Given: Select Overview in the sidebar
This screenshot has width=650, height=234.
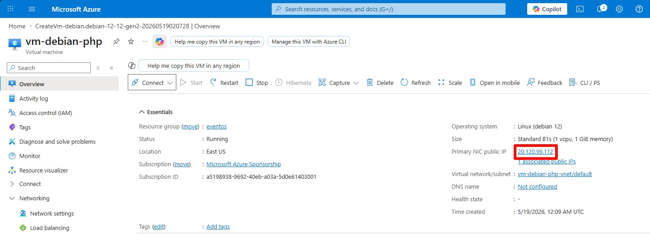Looking at the screenshot, I should (59, 84).
